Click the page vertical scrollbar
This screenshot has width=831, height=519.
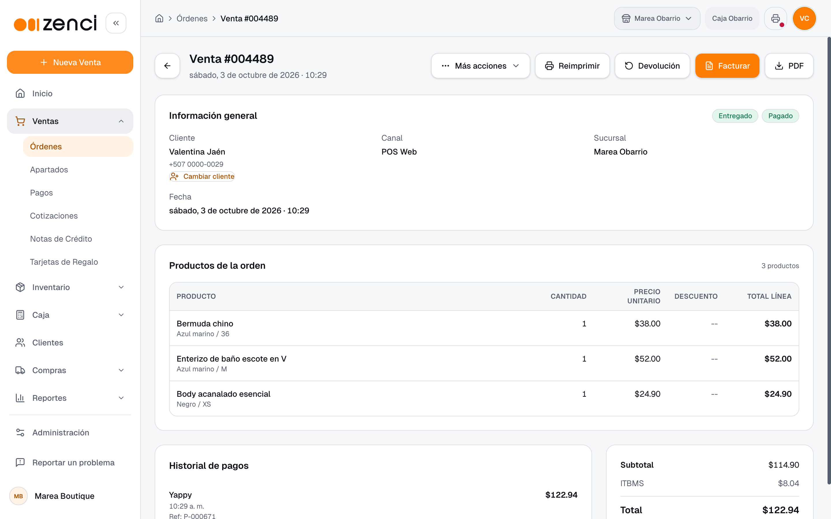[x=829, y=261]
